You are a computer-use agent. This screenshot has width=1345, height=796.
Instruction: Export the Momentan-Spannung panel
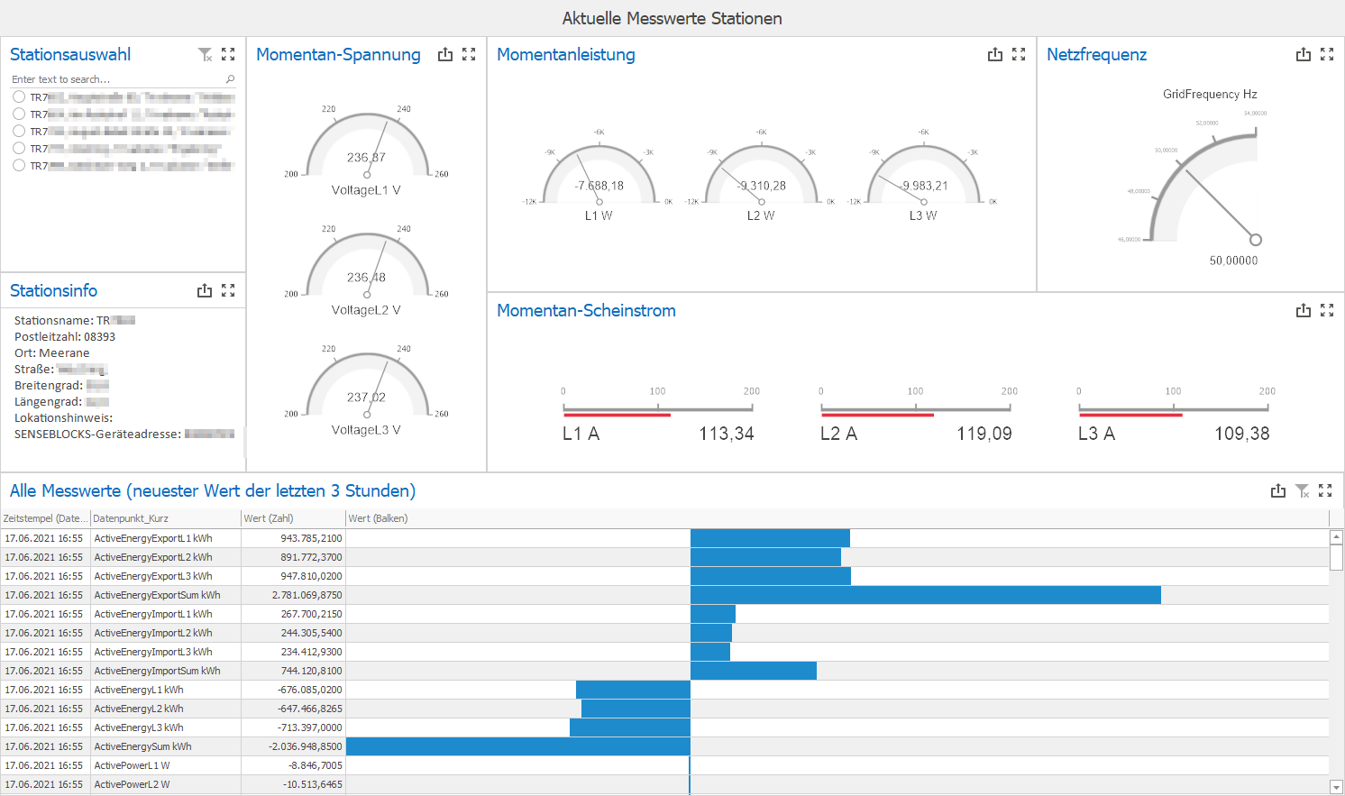[445, 55]
